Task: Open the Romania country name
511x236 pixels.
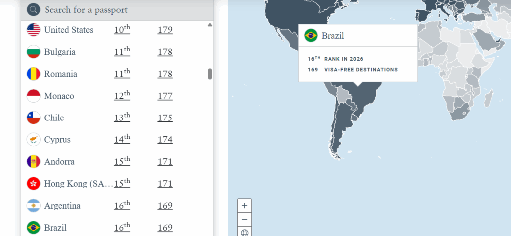Action: coord(61,74)
